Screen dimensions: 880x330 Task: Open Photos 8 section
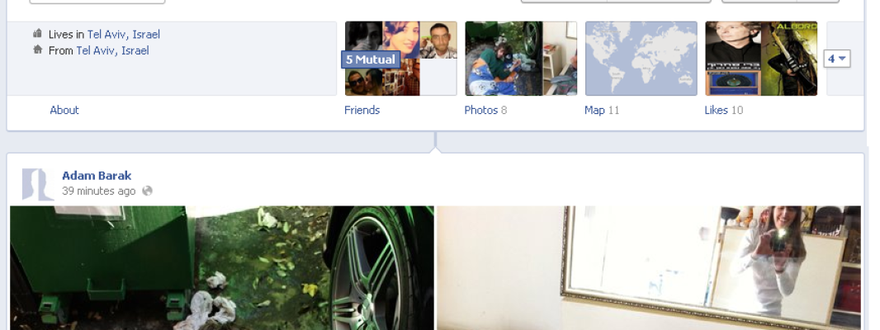coord(485,110)
